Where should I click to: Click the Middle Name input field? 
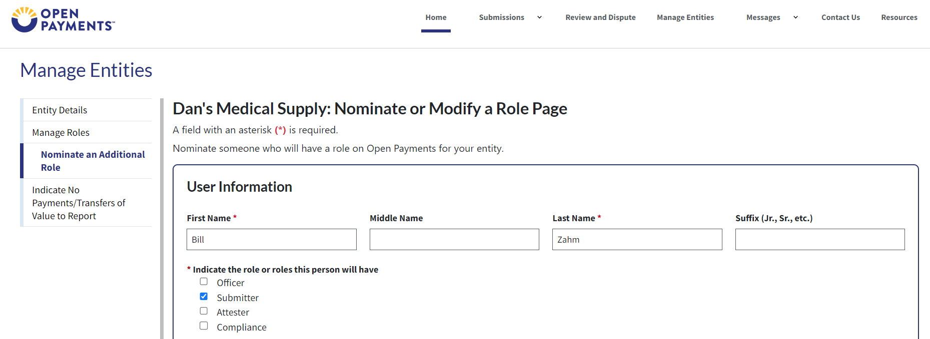pos(454,240)
